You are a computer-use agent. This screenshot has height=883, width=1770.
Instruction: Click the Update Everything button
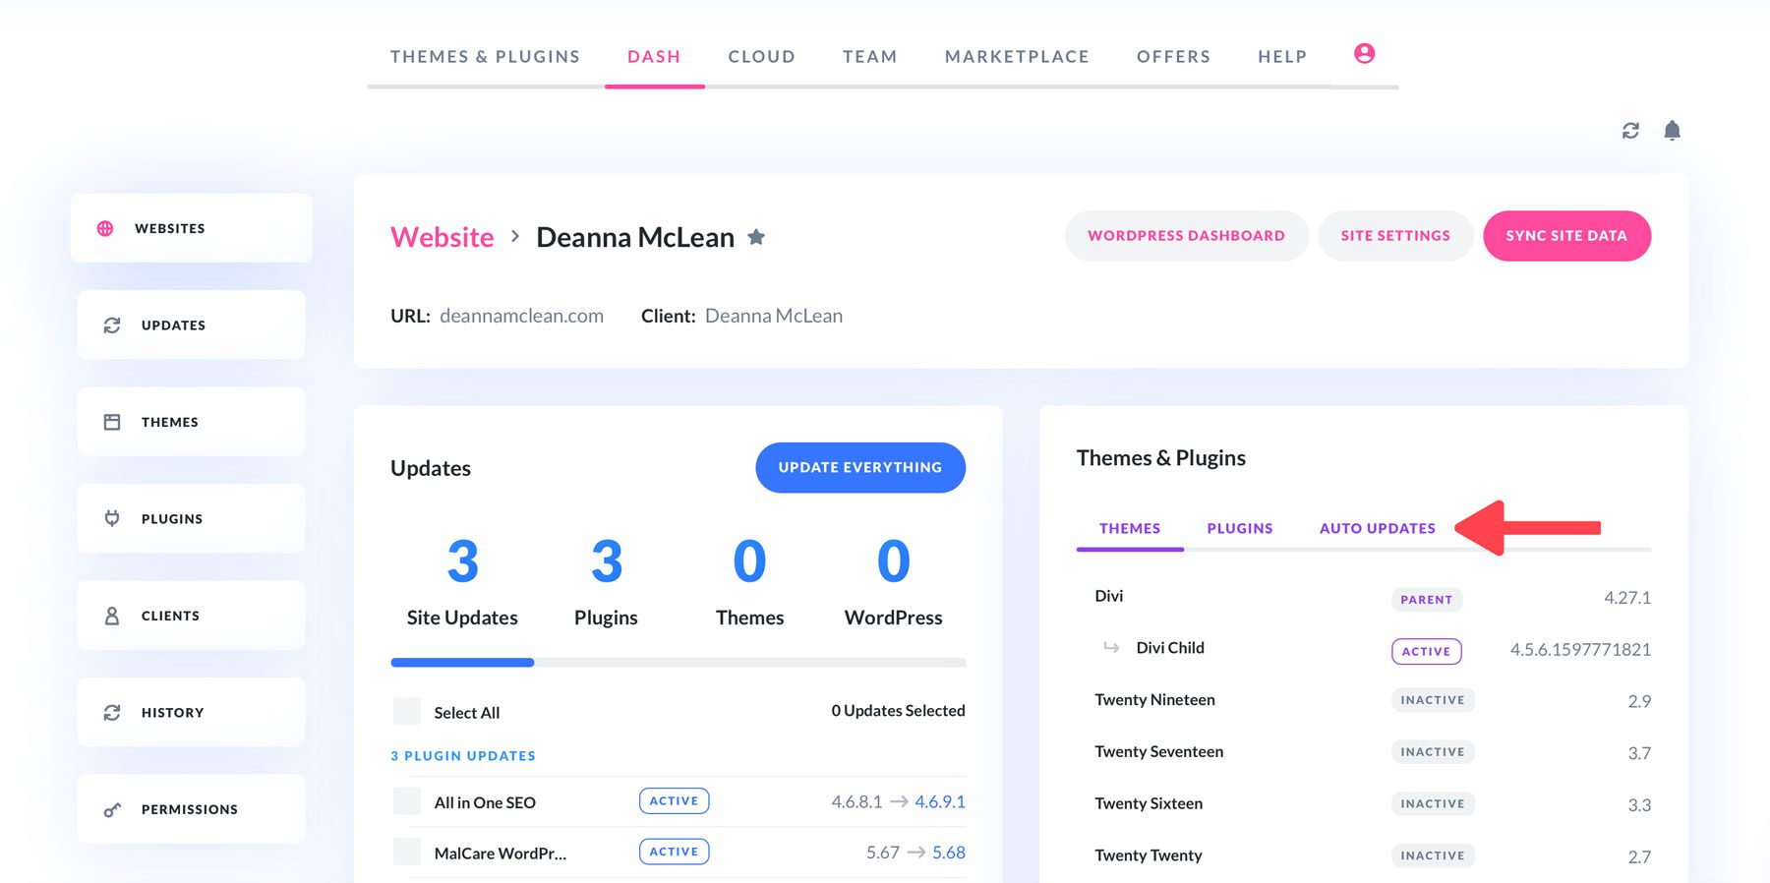click(x=860, y=468)
